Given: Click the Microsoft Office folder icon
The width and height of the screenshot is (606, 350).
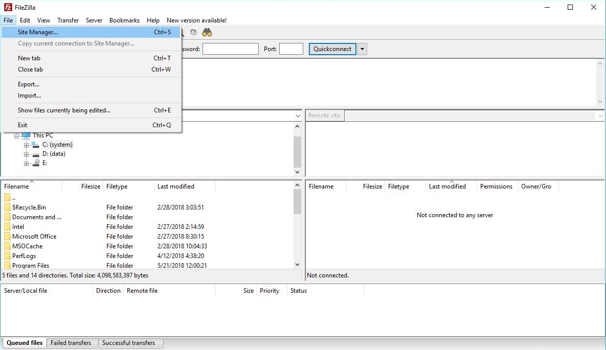Looking at the screenshot, I should click(7, 237).
